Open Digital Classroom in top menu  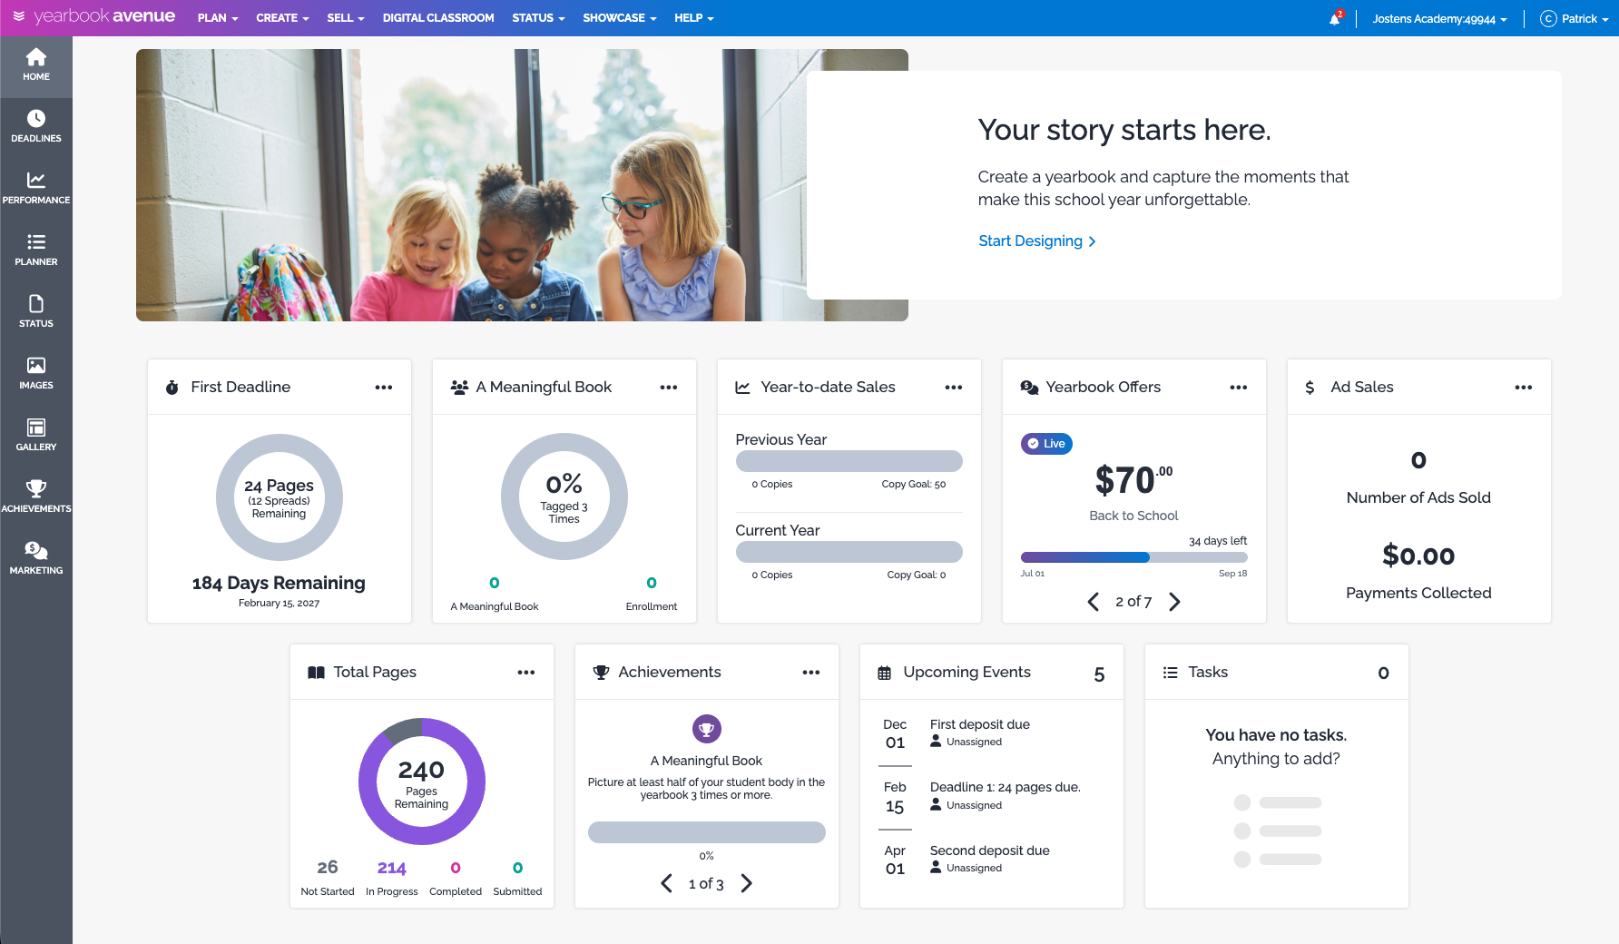point(438,18)
